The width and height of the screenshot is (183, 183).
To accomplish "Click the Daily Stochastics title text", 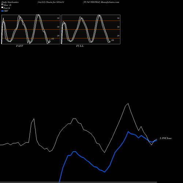I will (x=10, y=2).
